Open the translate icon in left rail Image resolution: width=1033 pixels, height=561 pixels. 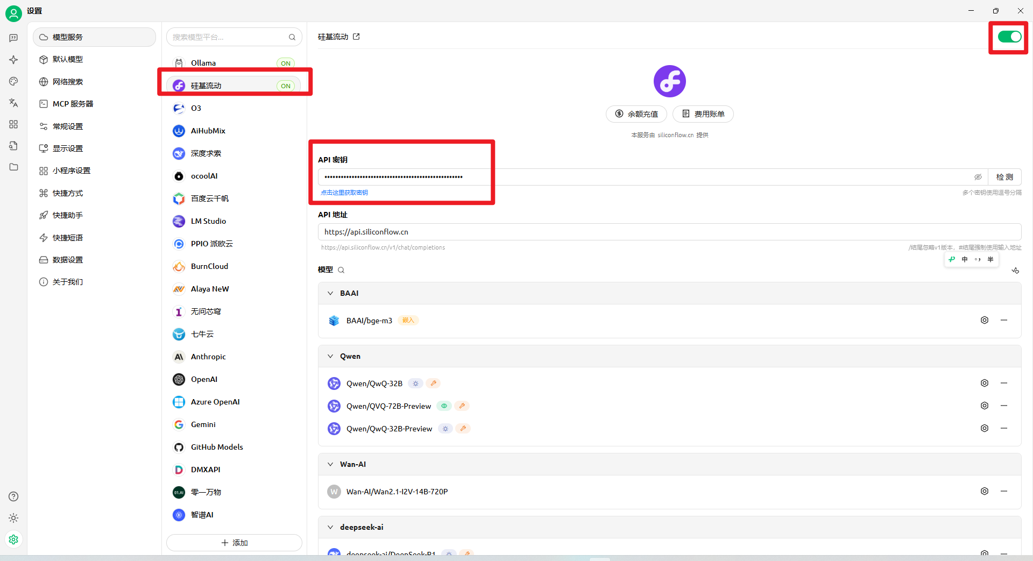click(x=13, y=103)
